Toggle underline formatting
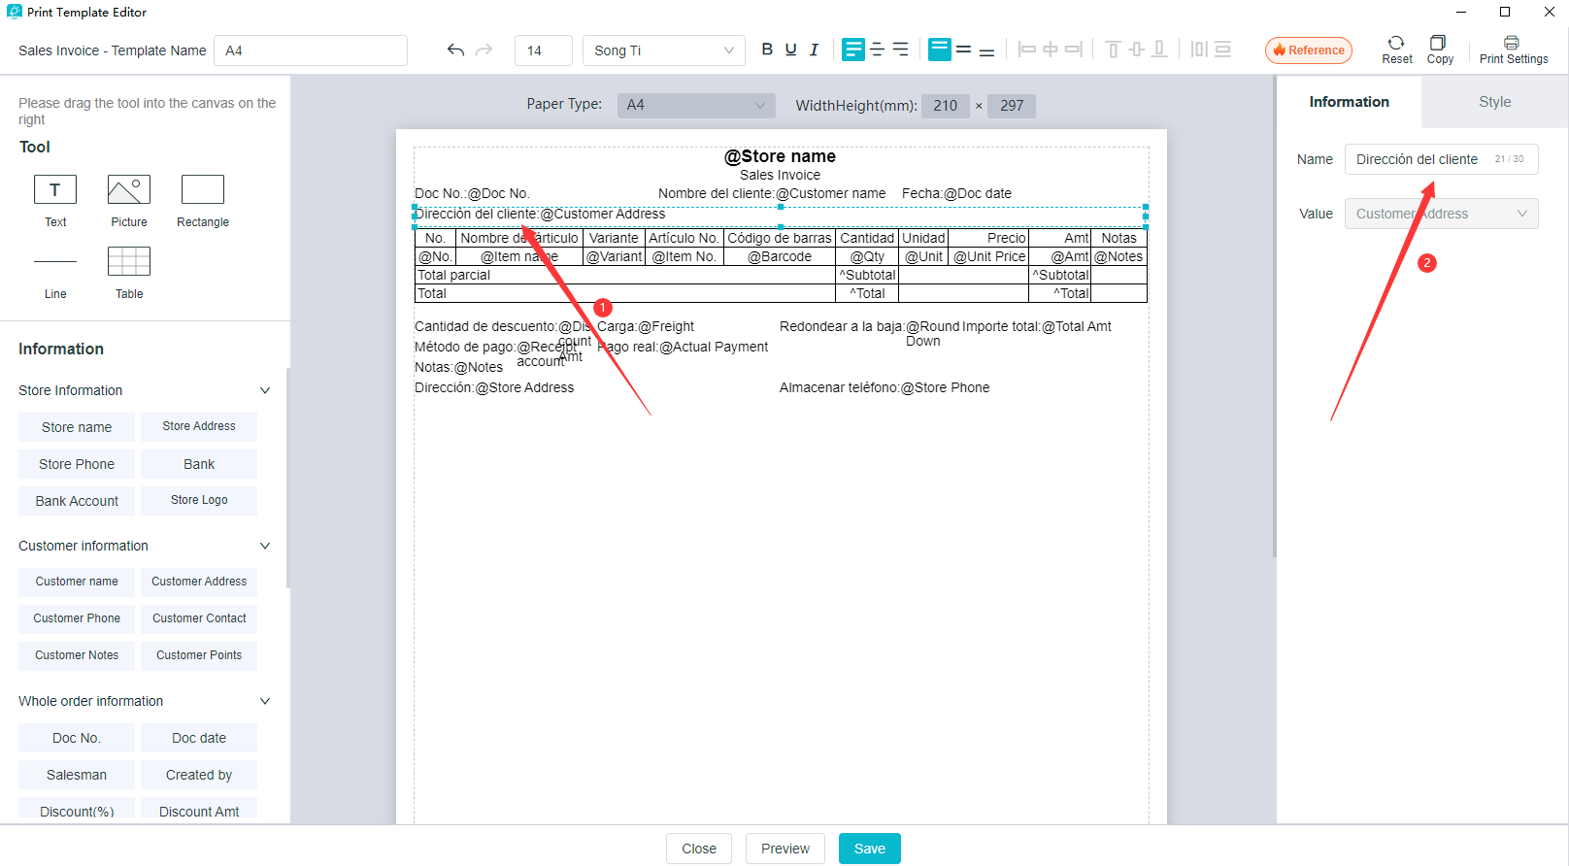This screenshot has height=866, width=1569. tap(790, 50)
